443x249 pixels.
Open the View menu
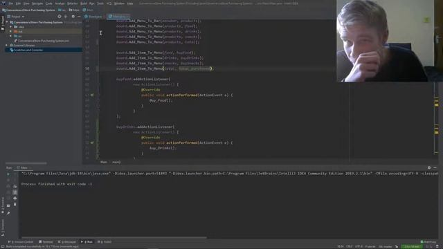pyautogui.click(x=26, y=3)
